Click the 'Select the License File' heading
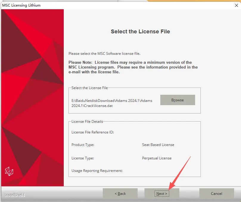The height and width of the screenshot is (202, 241). pyautogui.click(x=140, y=32)
